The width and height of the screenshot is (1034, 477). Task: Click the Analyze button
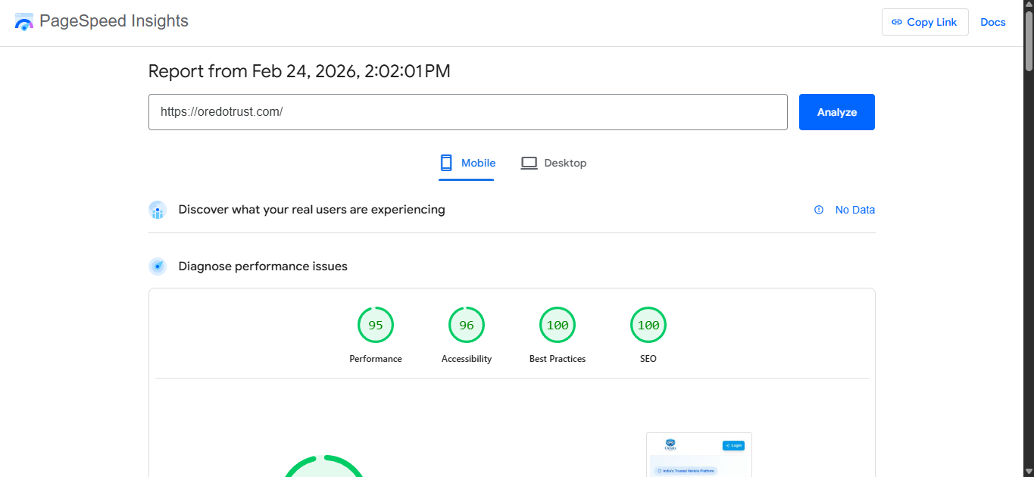pos(837,112)
